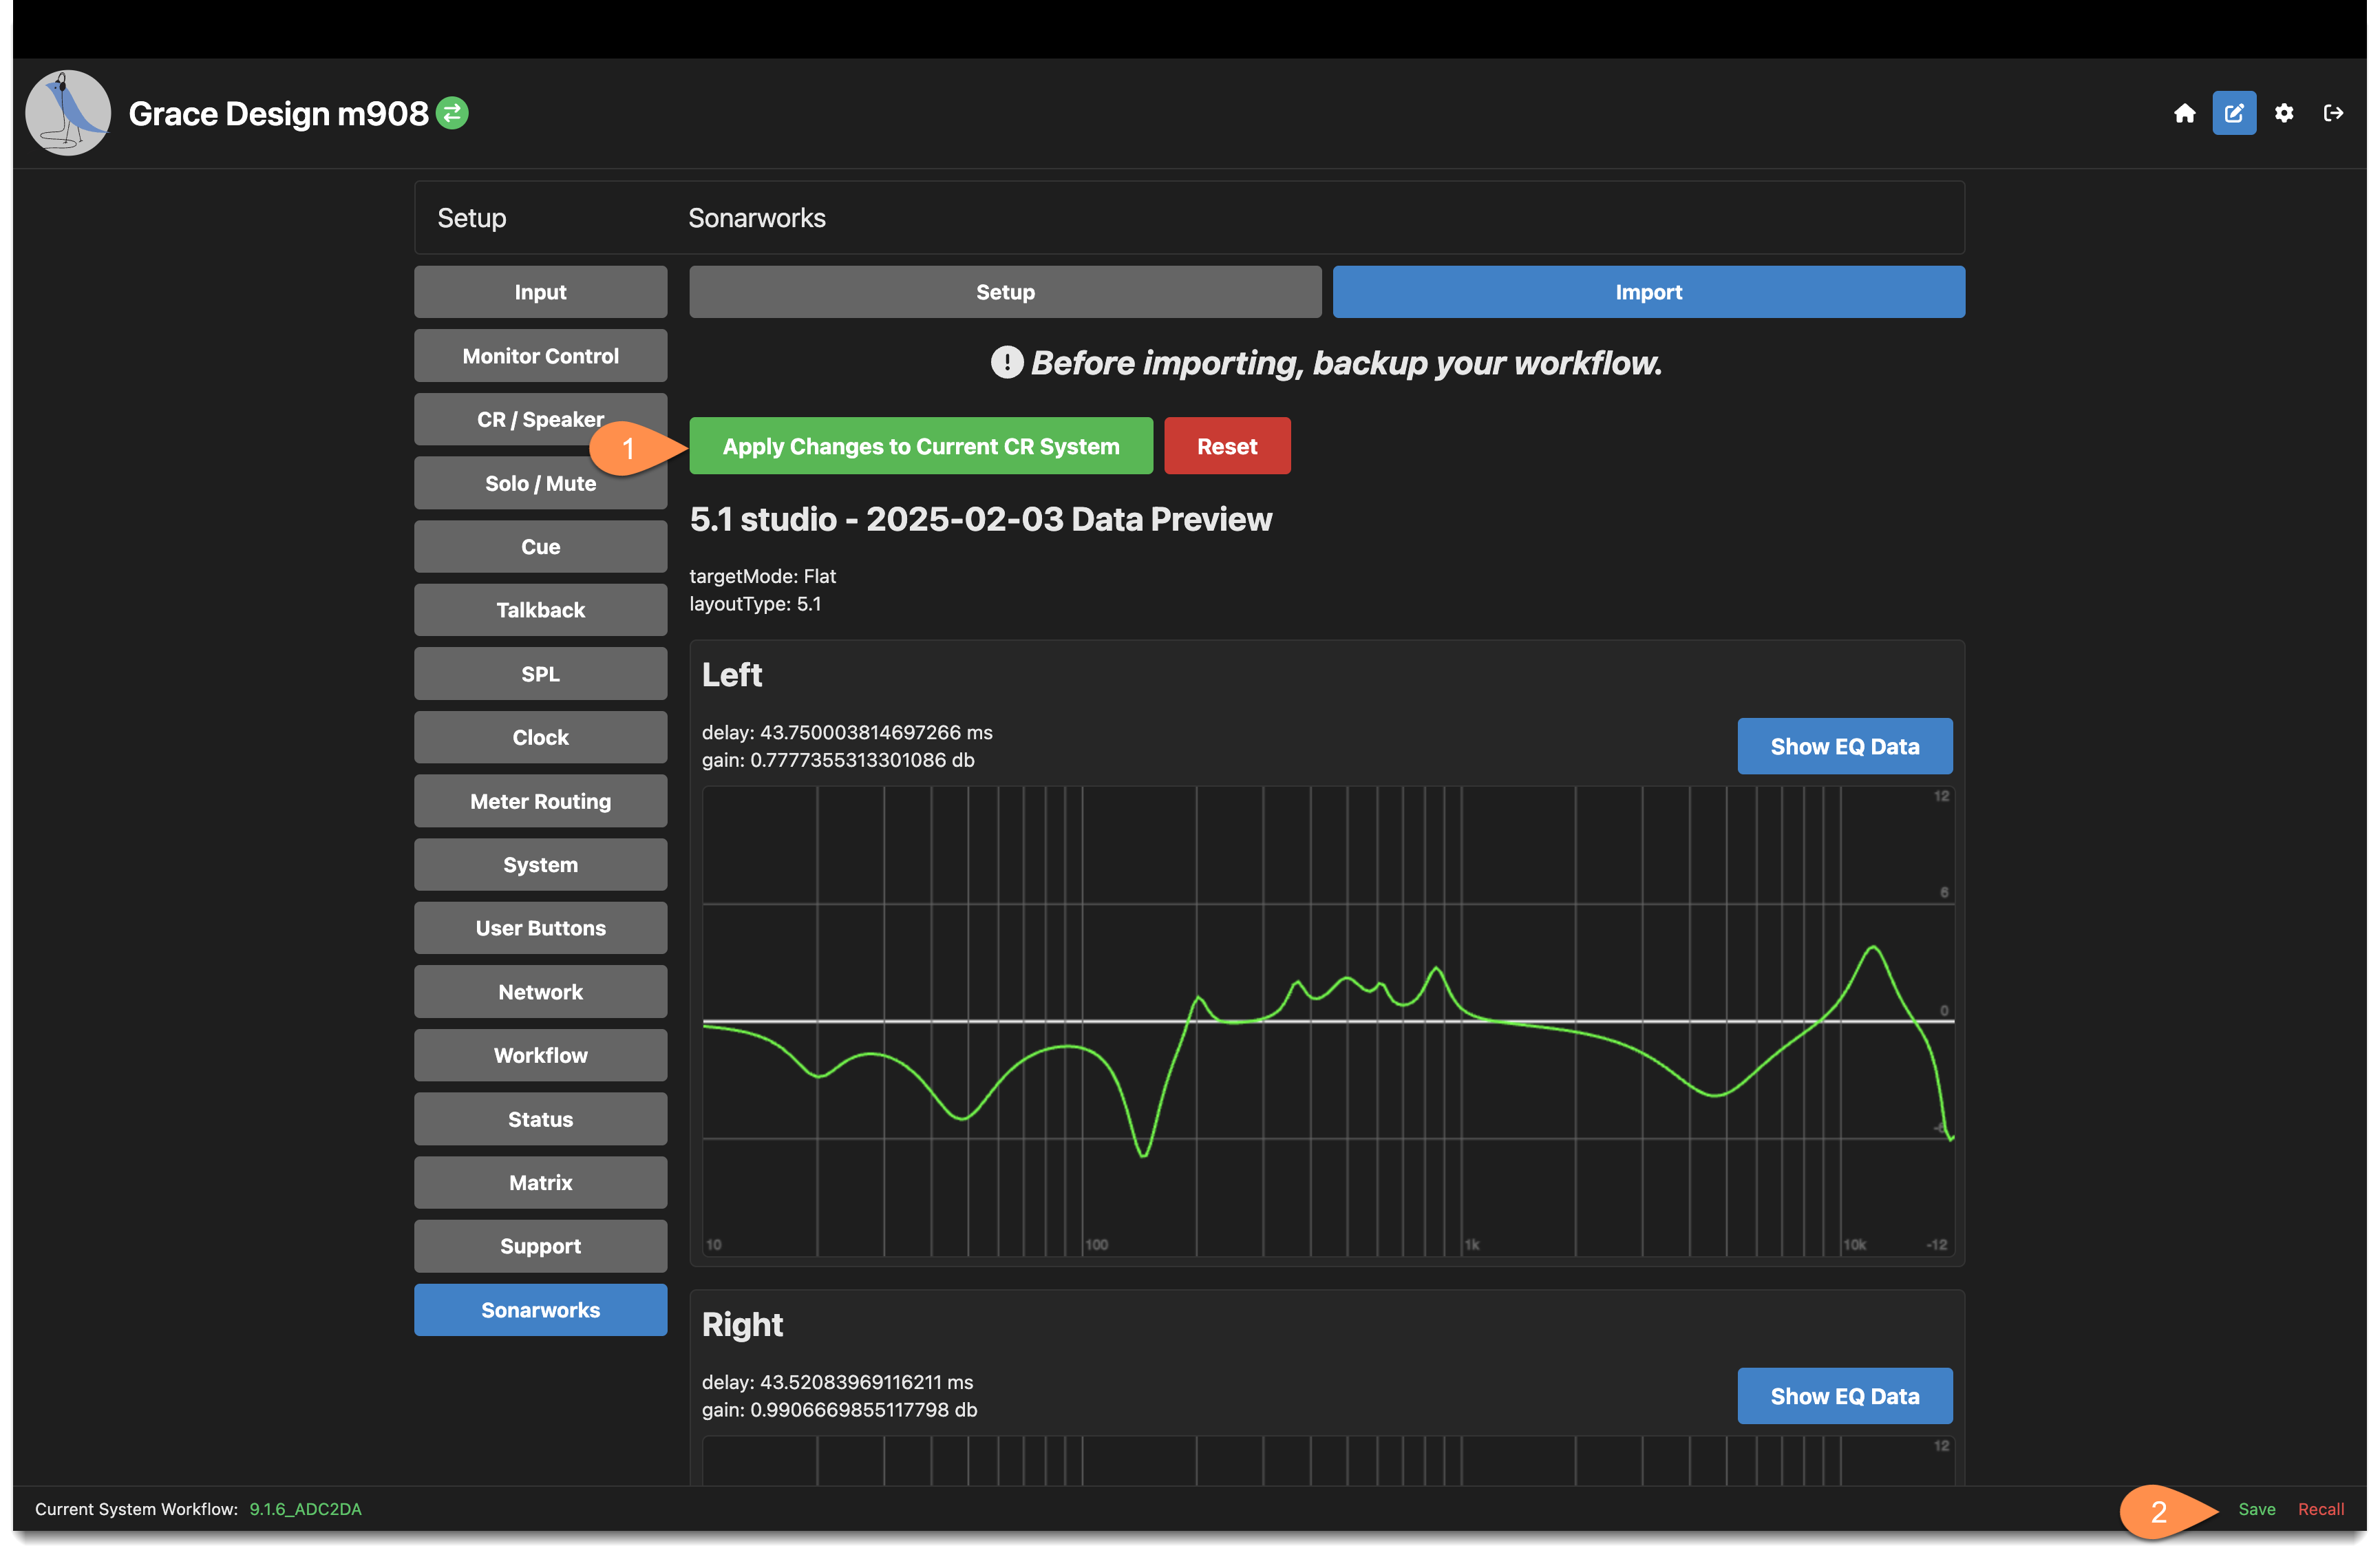The width and height of the screenshot is (2380, 1557).
Task: Open the Matrix section
Action: [x=540, y=1183]
